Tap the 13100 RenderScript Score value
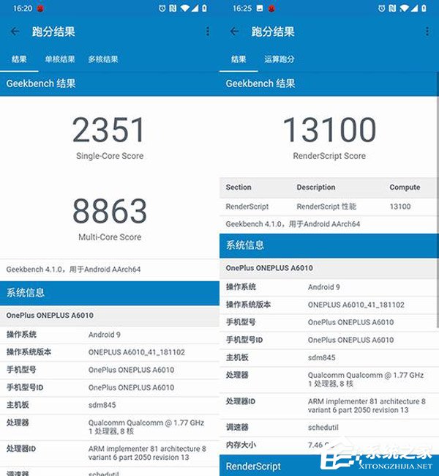439x476 pixels. click(x=329, y=130)
